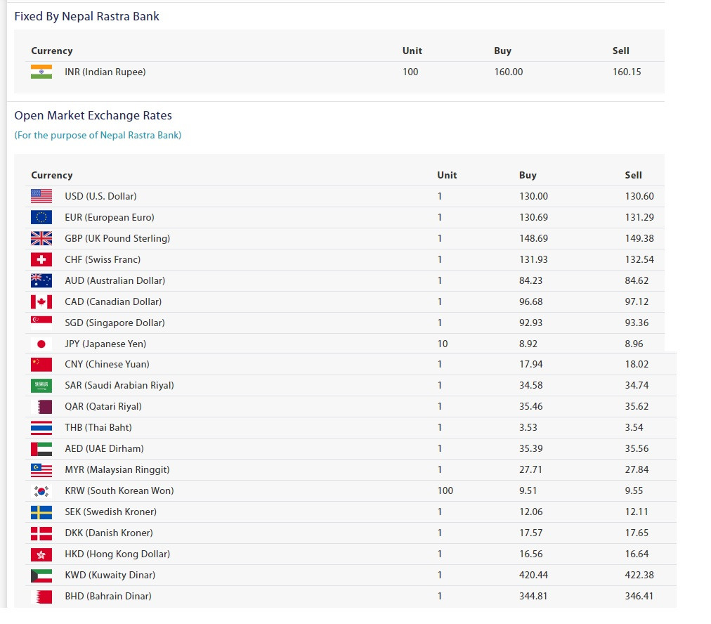Image resolution: width=711 pixels, height=624 pixels.
Task: Click the Swedish flag icon
Action: pos(41,512)
